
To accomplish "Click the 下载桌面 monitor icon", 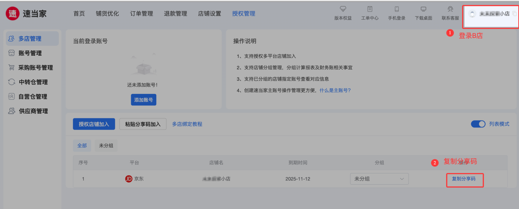I will pos(424,9).
